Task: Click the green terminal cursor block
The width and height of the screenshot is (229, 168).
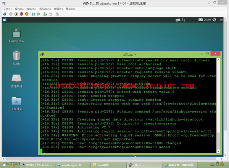Action: 41,151
